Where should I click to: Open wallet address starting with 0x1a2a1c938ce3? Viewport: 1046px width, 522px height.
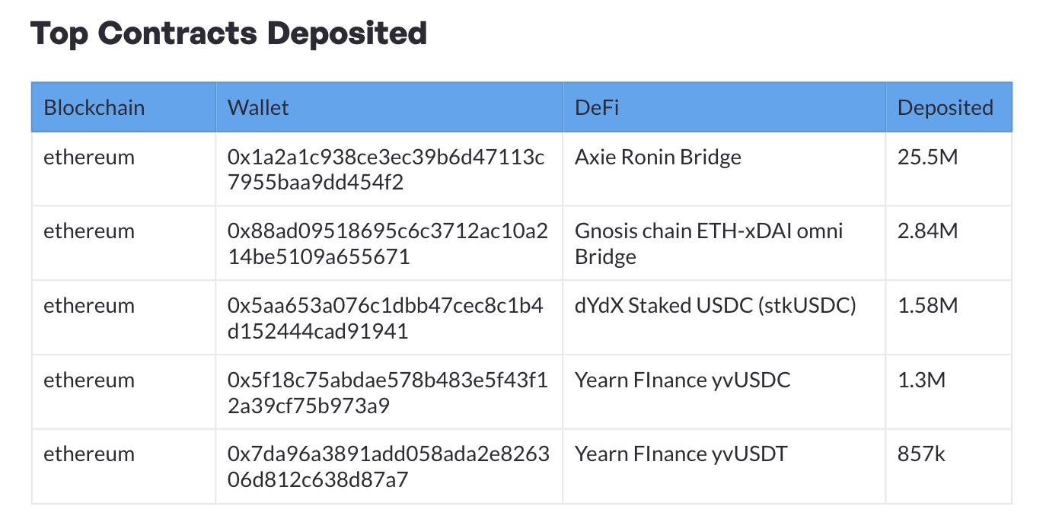click(386, 170)
